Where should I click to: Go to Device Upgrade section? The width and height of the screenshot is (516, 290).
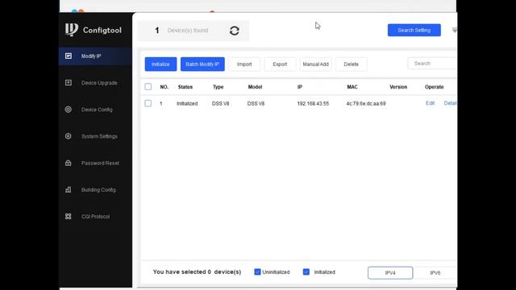(99, 83)
